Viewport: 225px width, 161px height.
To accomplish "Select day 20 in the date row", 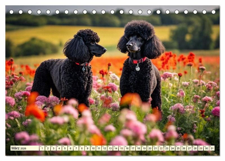I will tap(150, 148).
